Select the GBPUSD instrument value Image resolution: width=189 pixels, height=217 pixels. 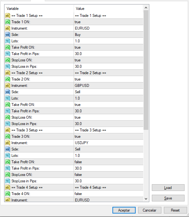109,86
